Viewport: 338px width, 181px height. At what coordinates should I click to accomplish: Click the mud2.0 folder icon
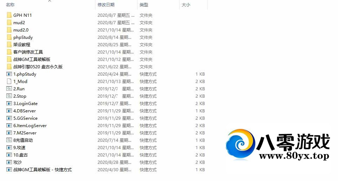click(9, 30)
